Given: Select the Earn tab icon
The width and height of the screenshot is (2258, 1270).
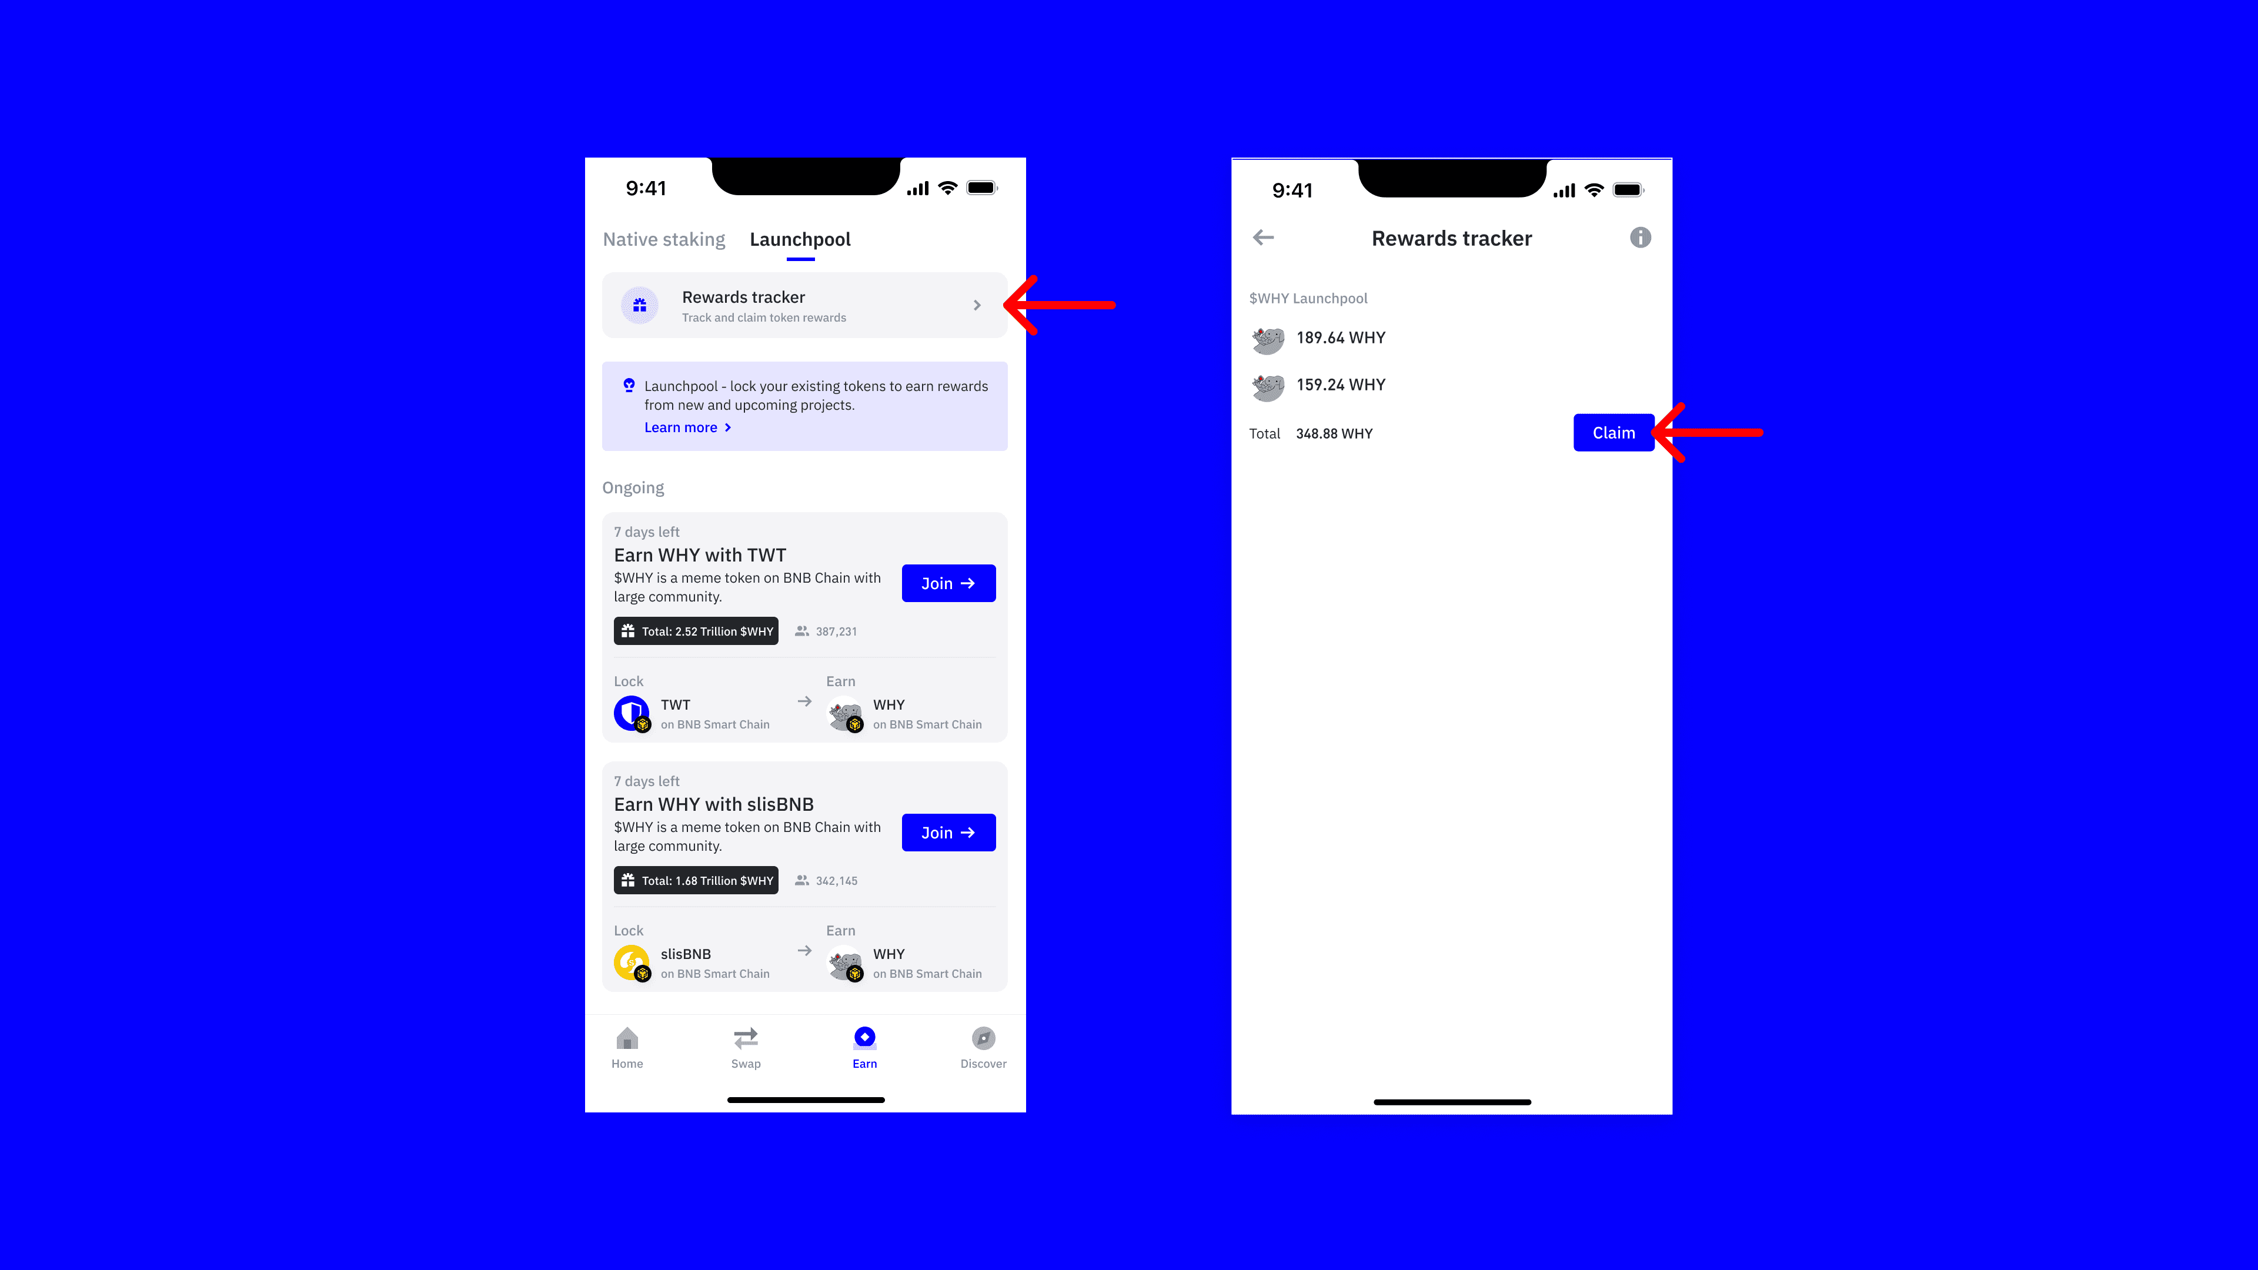Looking at the screenshot, I should 864,1037.
